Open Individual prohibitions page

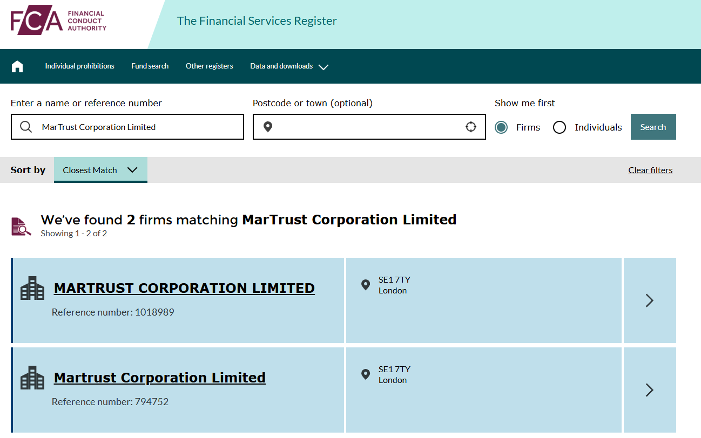pyautogui.click(x=79, y=66)
